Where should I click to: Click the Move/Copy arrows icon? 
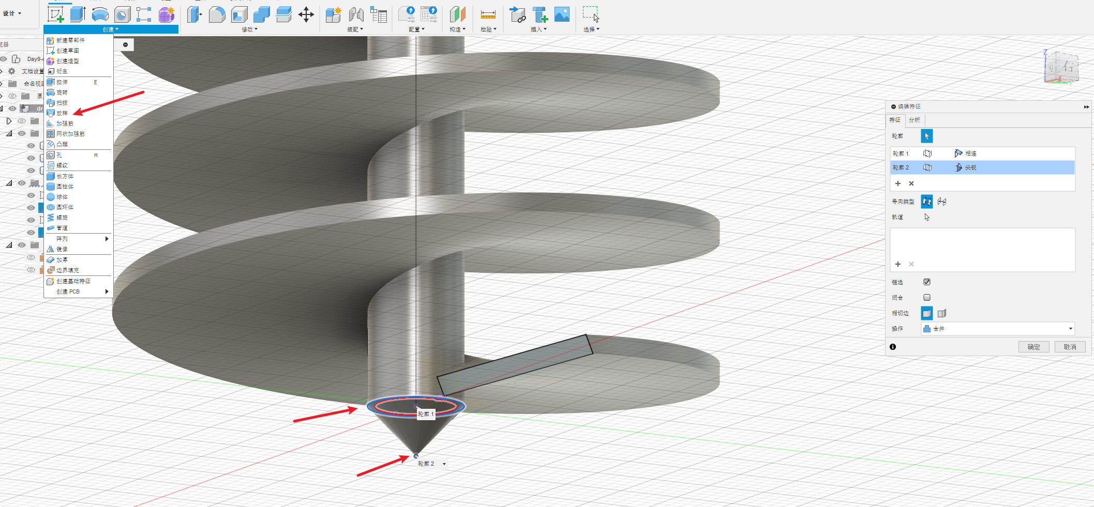click(x=306, y=14)
